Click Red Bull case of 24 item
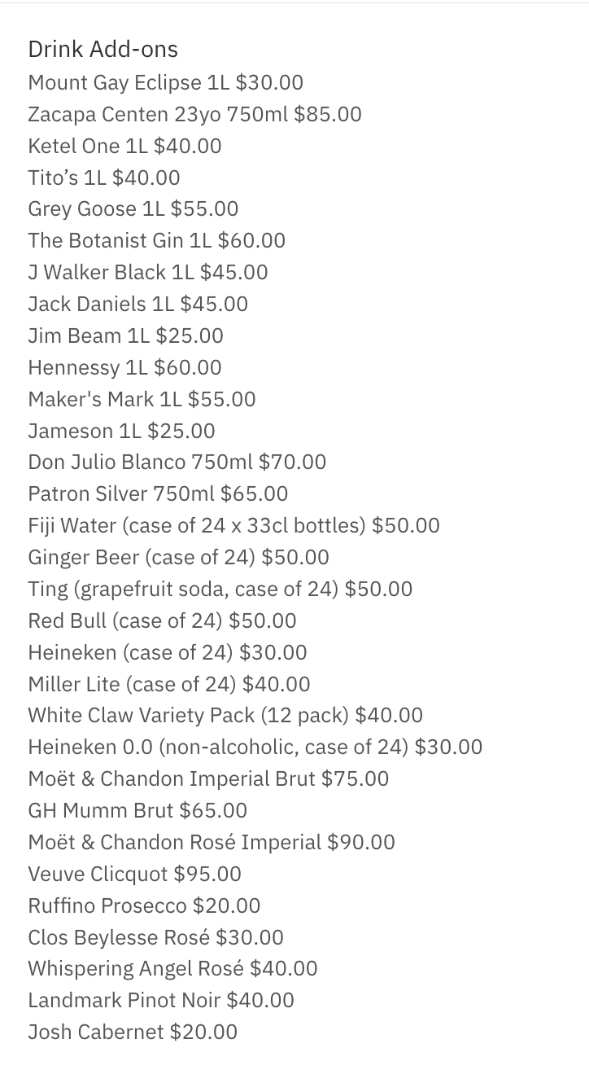 pos(162,621)
